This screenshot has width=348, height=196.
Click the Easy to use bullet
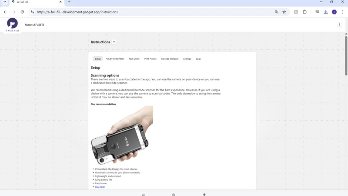point(101,183)
